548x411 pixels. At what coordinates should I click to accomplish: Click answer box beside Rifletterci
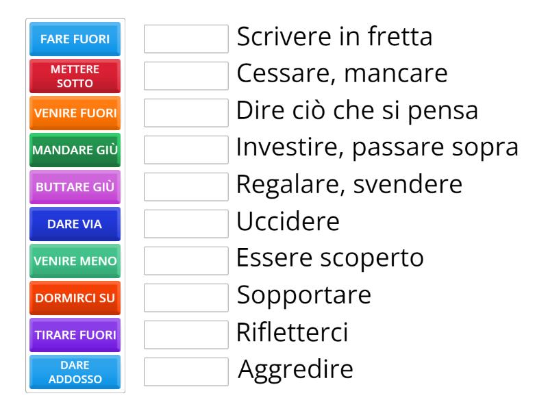[x=186, y=335]
